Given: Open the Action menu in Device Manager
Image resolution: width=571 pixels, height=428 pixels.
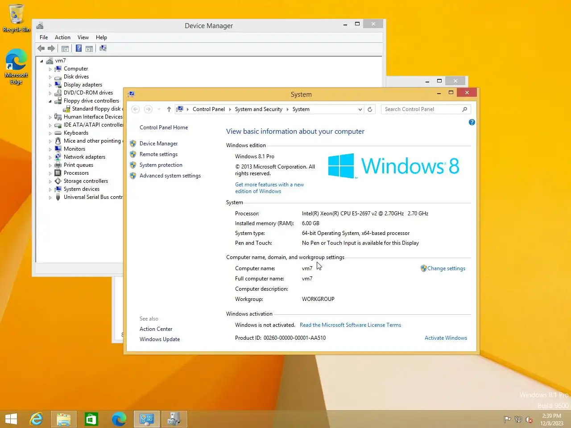Looking at the screenshot, I should [62, 37].
